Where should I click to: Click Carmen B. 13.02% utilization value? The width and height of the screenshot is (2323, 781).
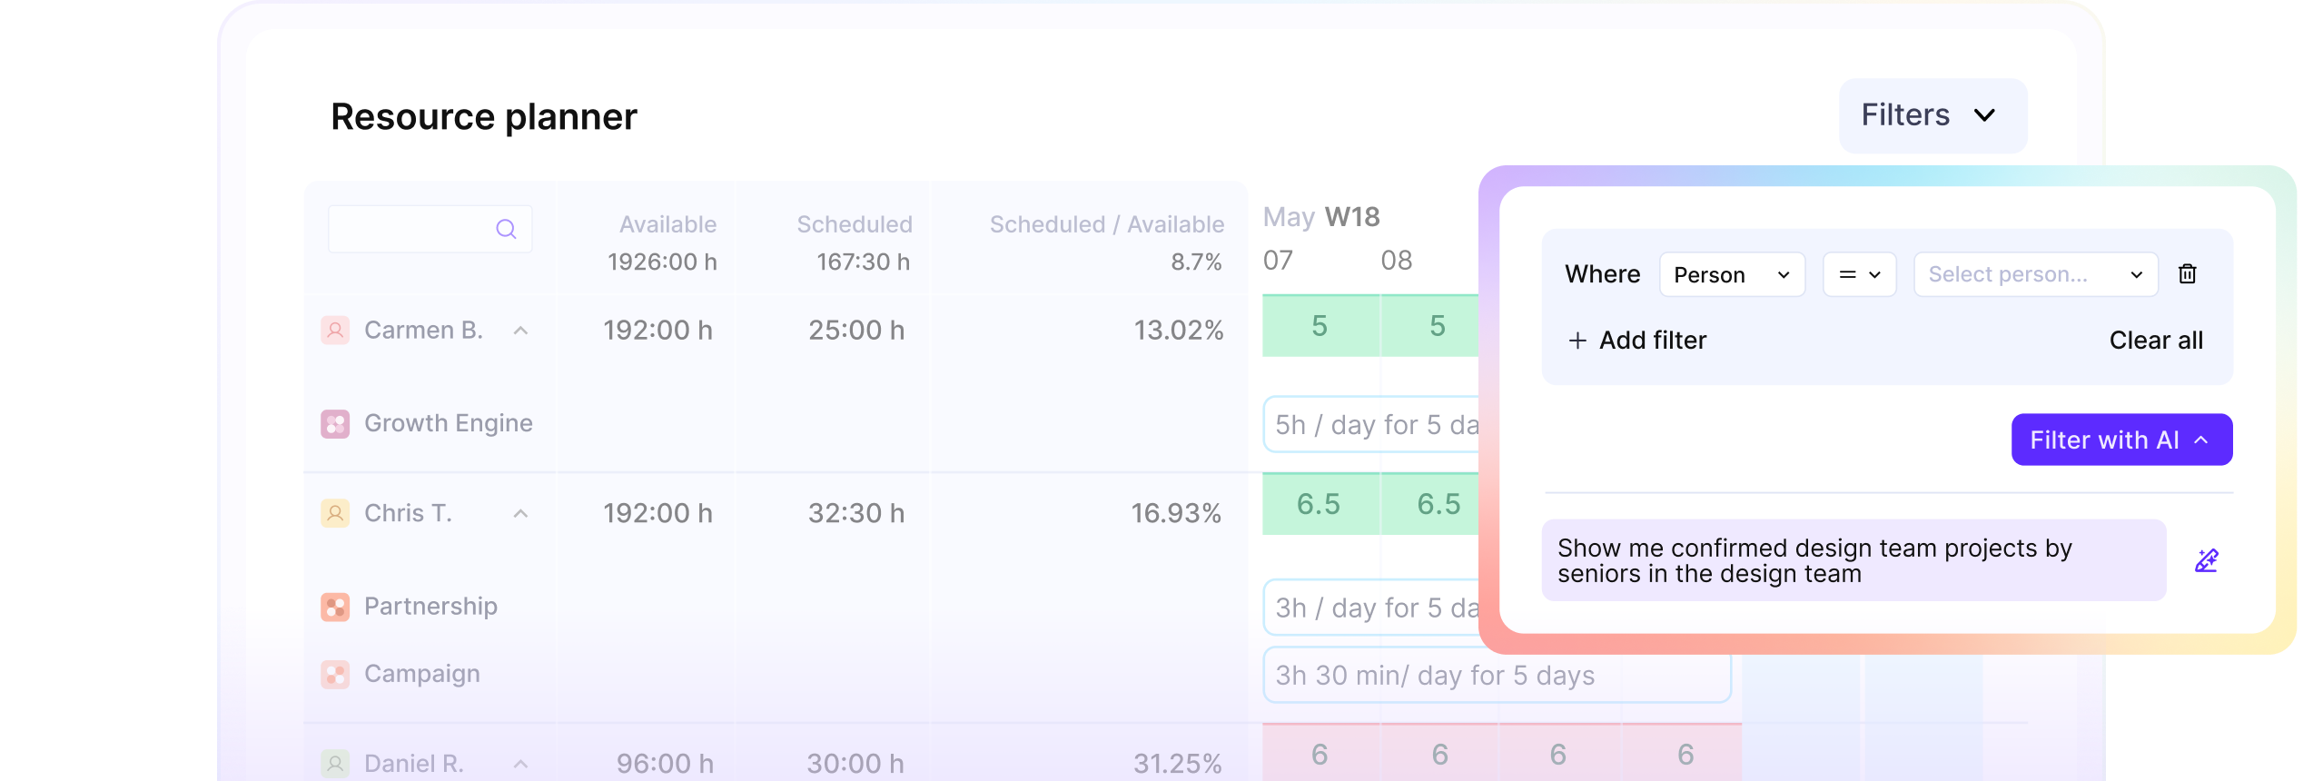click(1178, 330)
